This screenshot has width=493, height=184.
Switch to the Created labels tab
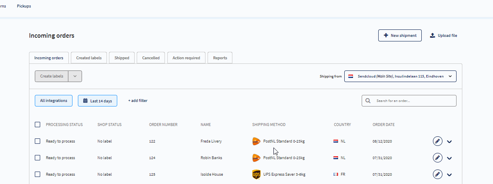pyautogui.click(x=89, y=58)
